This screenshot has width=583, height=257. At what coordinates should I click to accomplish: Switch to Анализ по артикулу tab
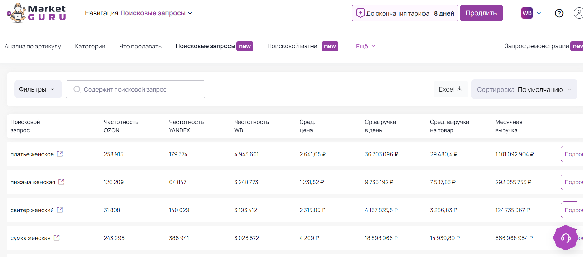pyautogui.click(x=33, y=46)
